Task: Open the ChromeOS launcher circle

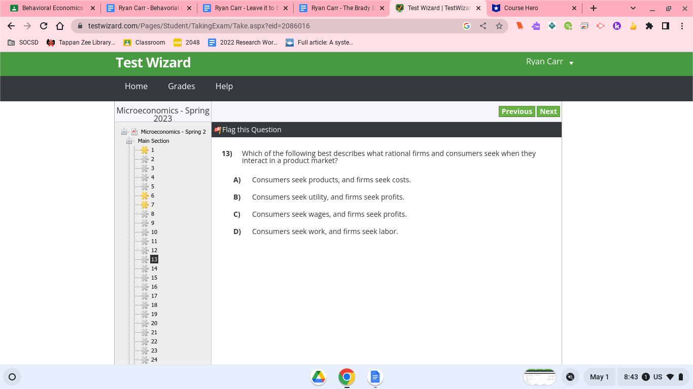Action: click(12, 377)
